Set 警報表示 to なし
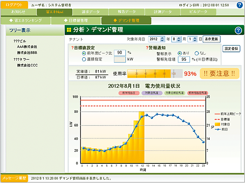The width and height of the screenshot is (245, 183). tap(196, 53)
